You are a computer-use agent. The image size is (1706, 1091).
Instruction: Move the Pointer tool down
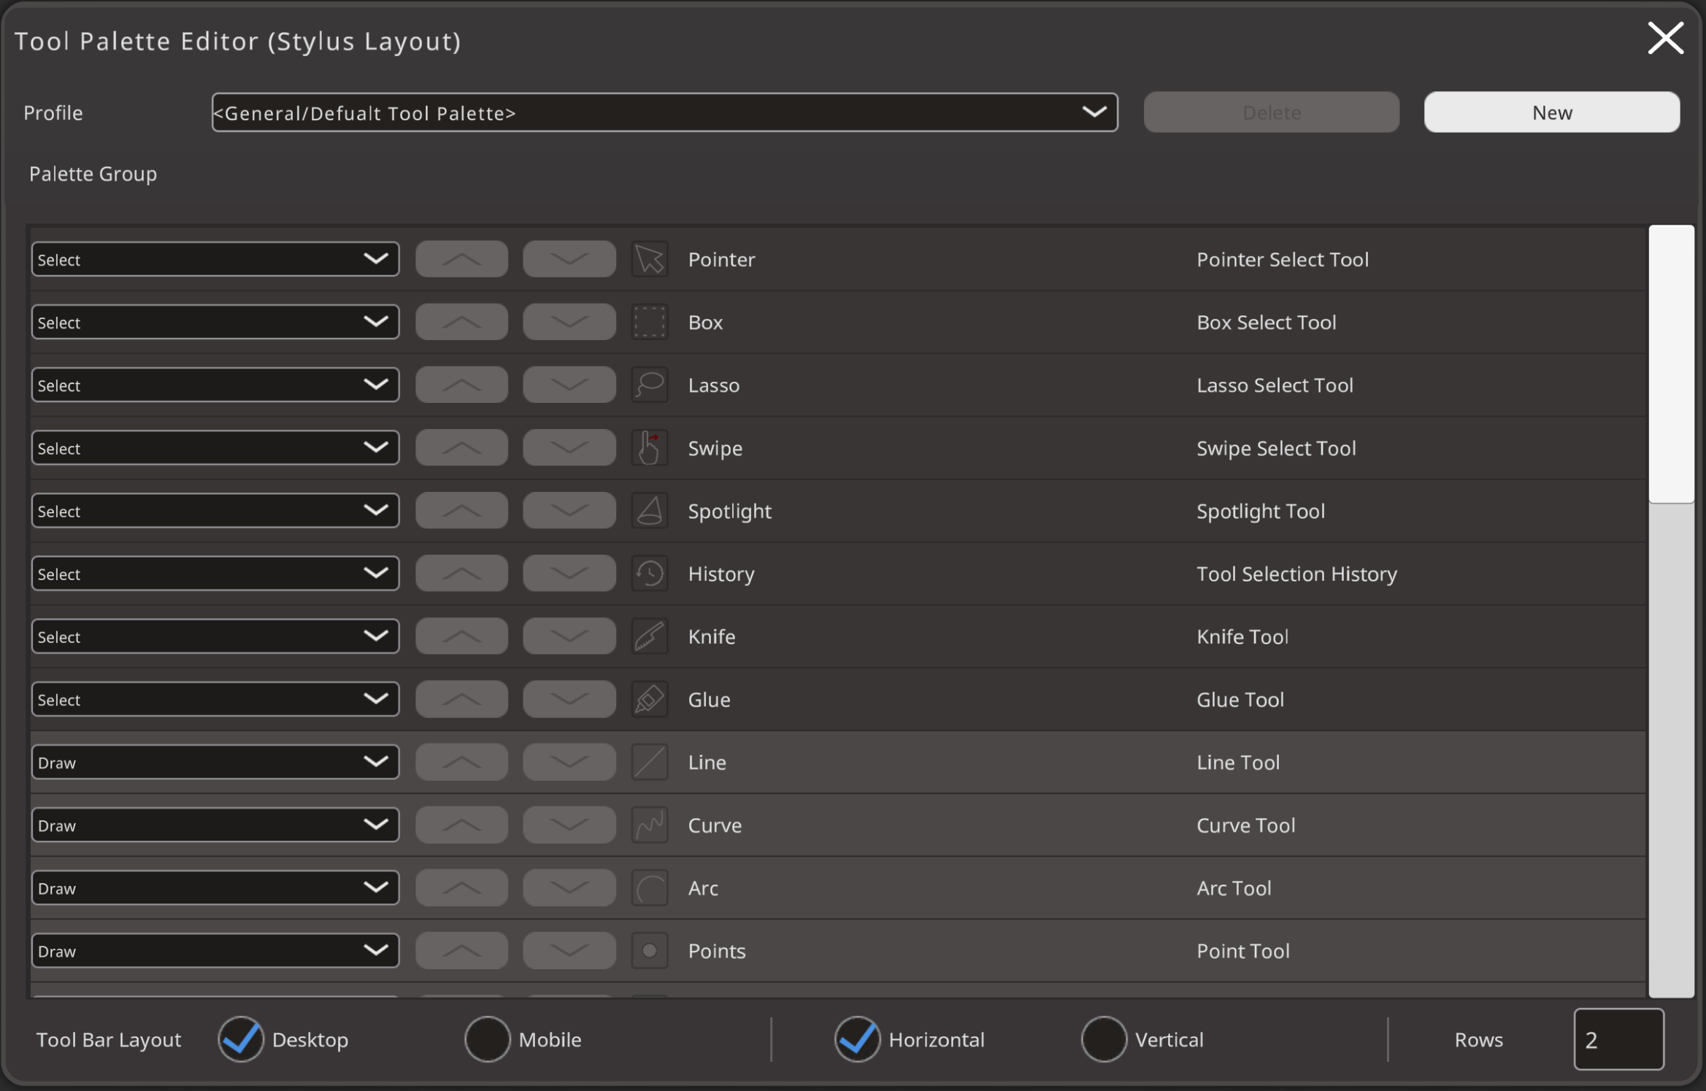[x=569, y=260]
